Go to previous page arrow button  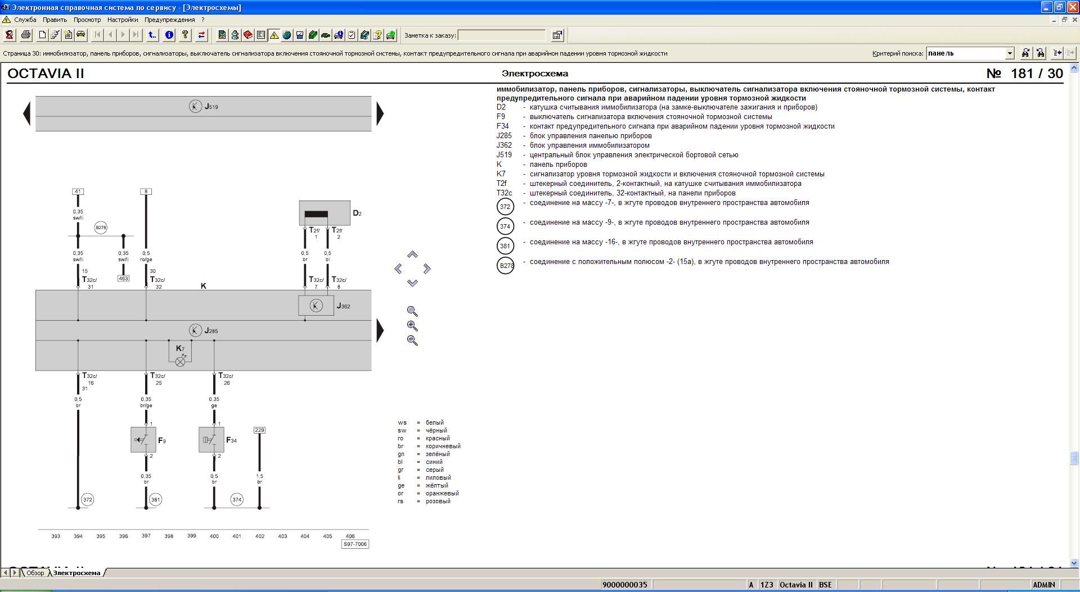pos(110,35)
